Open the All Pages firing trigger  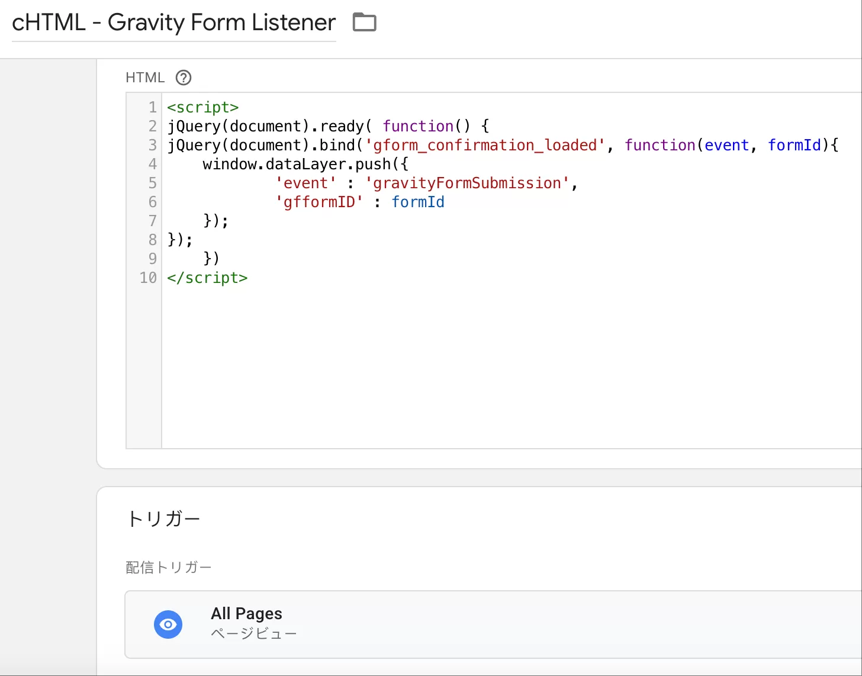tap(493, 624)
